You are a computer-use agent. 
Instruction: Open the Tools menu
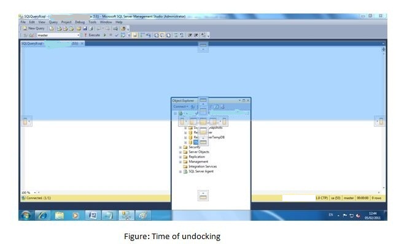coord(92,22)
